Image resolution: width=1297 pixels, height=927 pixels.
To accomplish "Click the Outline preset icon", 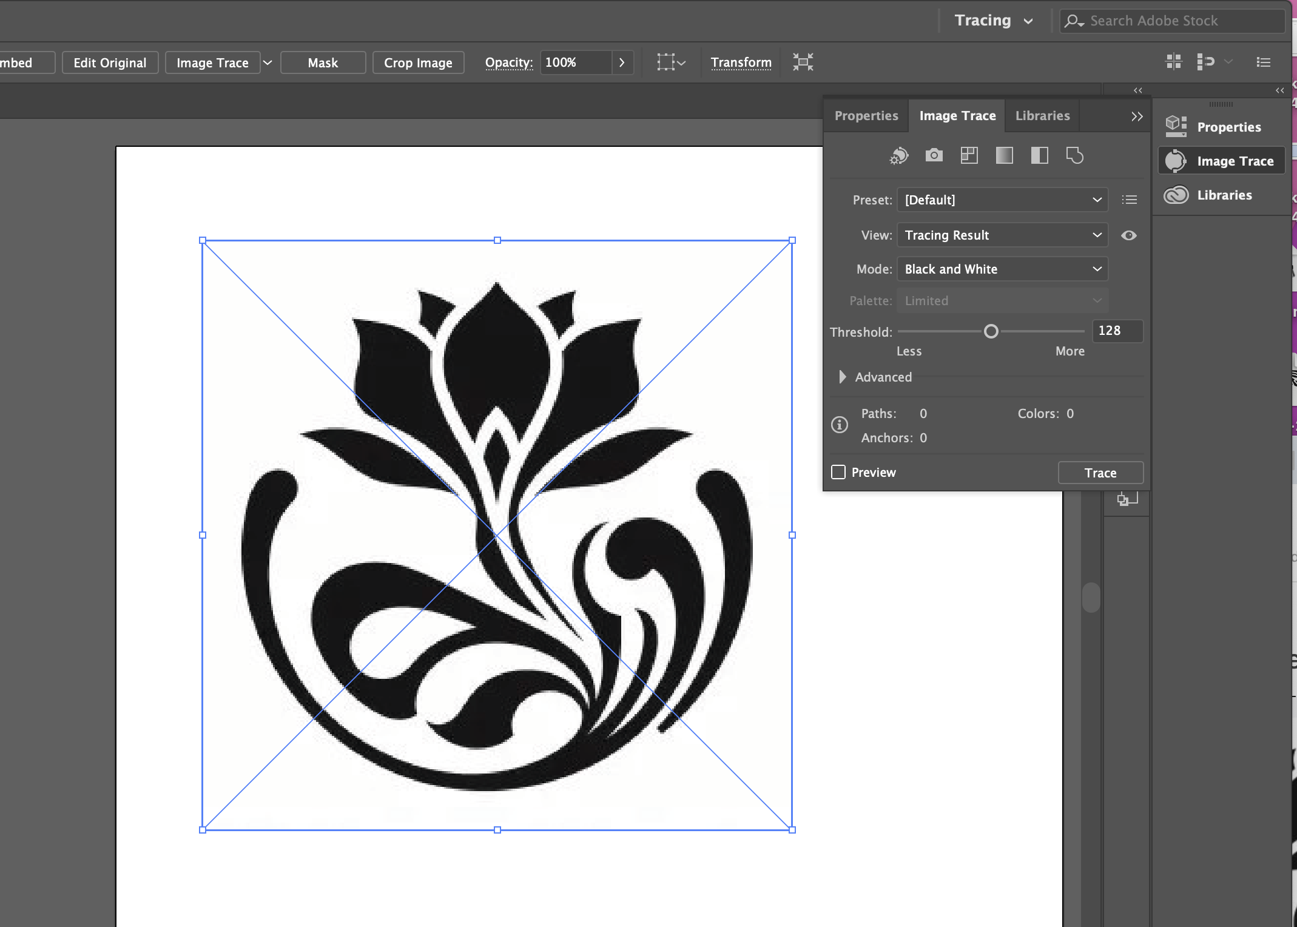I will 1074,155.
